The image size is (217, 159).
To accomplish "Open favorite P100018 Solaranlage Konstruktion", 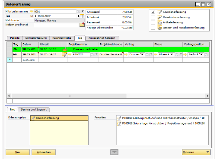I will tap(163, 123).
